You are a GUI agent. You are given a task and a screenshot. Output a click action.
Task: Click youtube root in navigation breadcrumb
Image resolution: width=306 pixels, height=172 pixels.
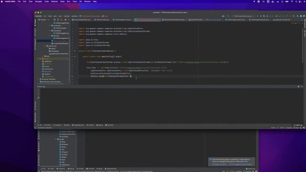tap(39, 16)
